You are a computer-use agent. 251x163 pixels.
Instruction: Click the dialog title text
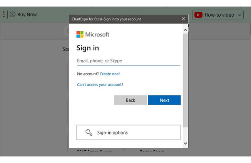coord(106,19)
